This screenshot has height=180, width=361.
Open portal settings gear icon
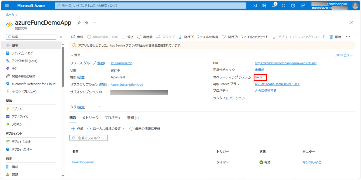point(284,6)
